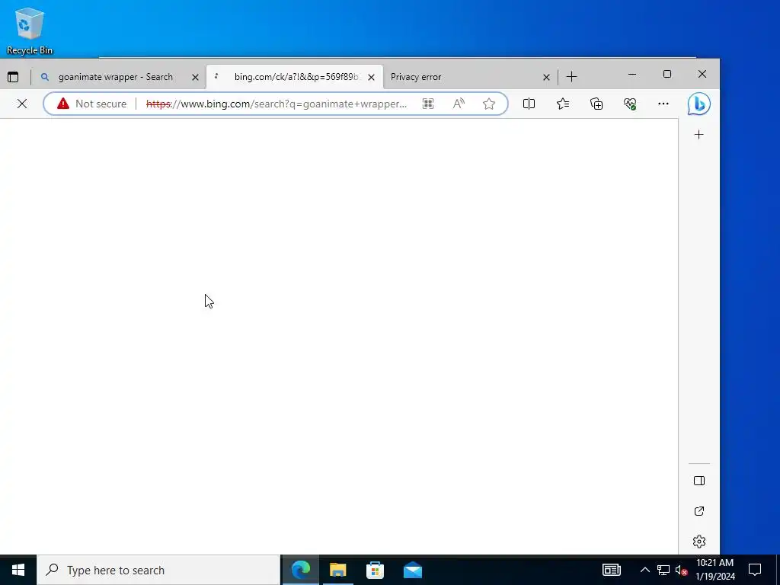Customize sidebar with plus icon
This screenshot has height=585, width=780.
click(699, 134)
